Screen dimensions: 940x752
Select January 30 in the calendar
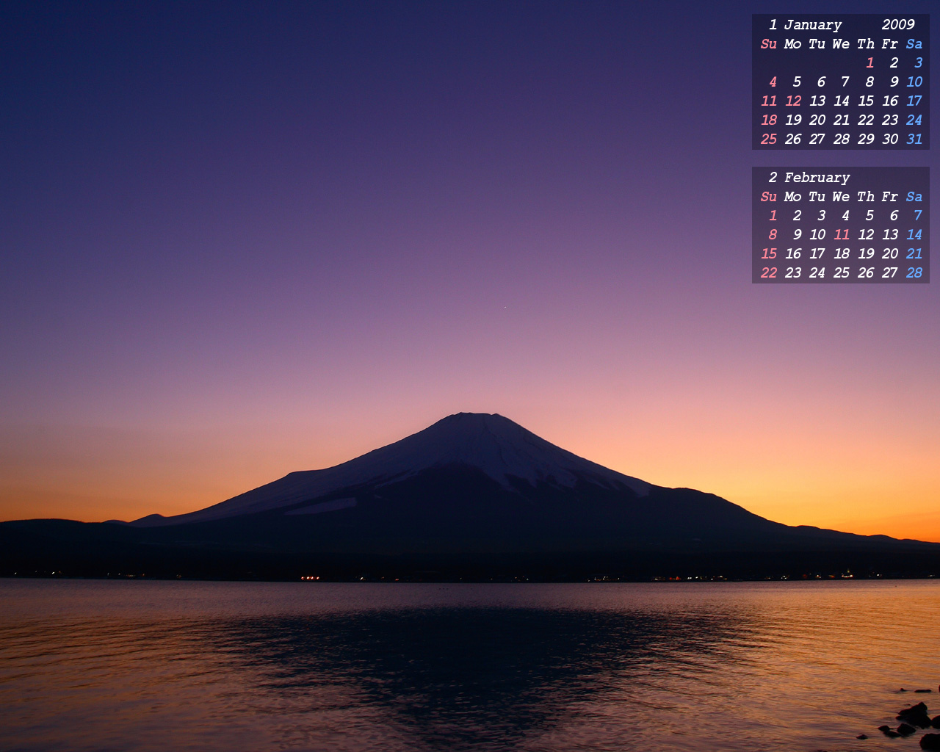pos(890,140)
